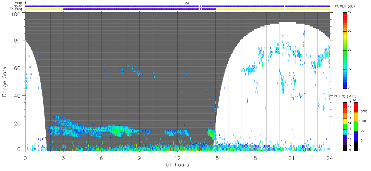The image size is (371, 171).
Task: Click the 21 tick on UT hours axis
Action: click(x=292, y=158)
